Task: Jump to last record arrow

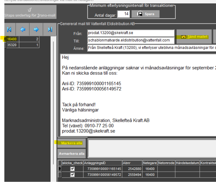Action: pos(50,30)
